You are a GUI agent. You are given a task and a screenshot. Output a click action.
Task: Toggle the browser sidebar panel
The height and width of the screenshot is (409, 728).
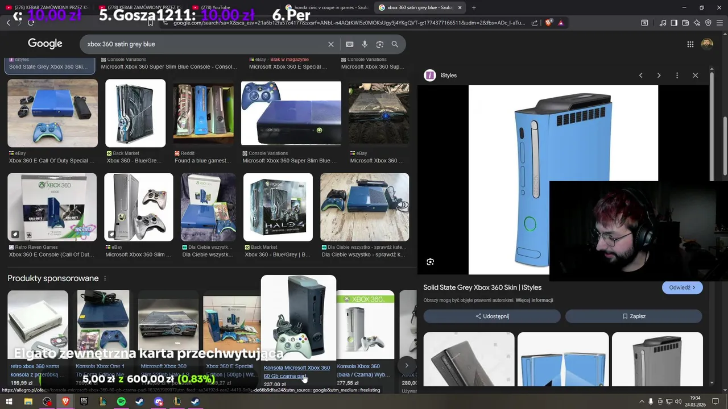coord(674,23)
